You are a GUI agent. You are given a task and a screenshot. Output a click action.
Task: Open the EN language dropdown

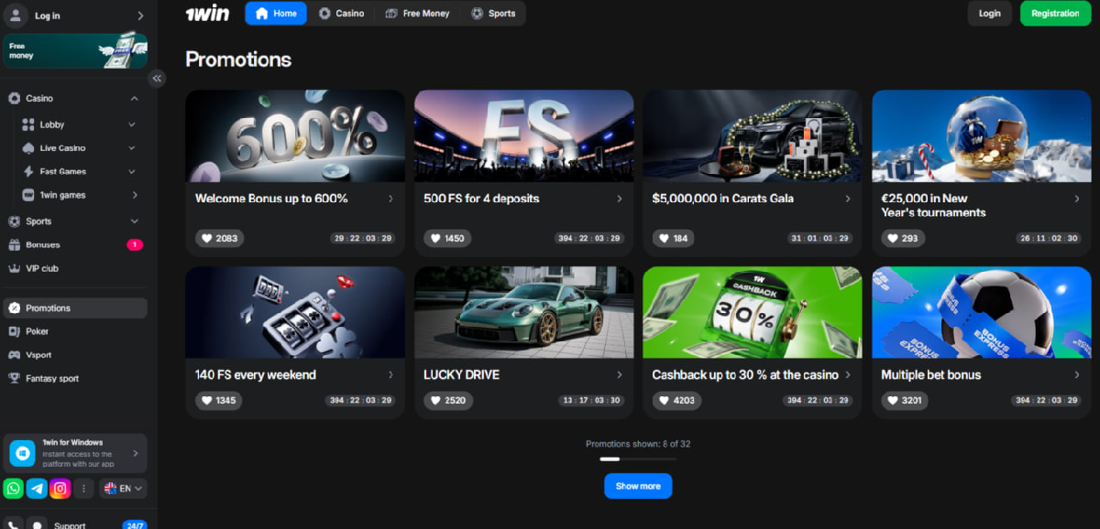[123, 489]
